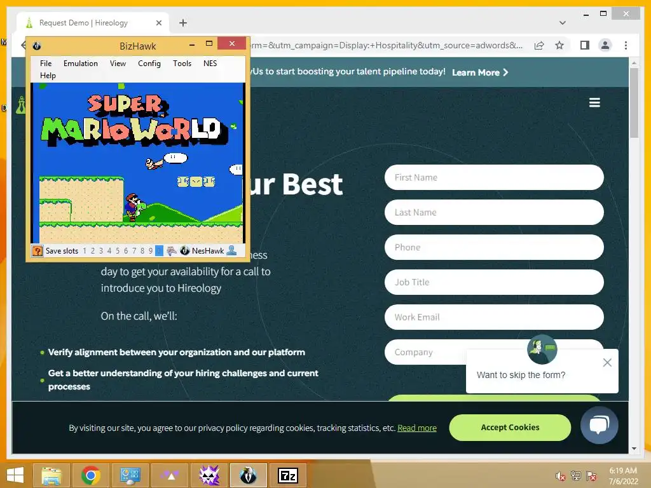Click the user profile icon in BizHawk status bar

pos(231,250)
